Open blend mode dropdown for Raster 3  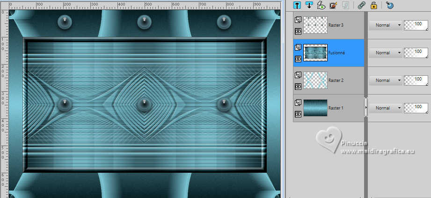[x=385, y=25]
